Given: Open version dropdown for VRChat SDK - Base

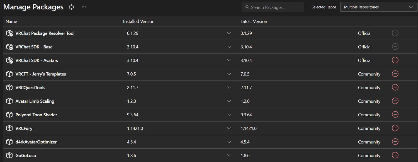Looking at the screenshot, I should (x=229, y=47).
